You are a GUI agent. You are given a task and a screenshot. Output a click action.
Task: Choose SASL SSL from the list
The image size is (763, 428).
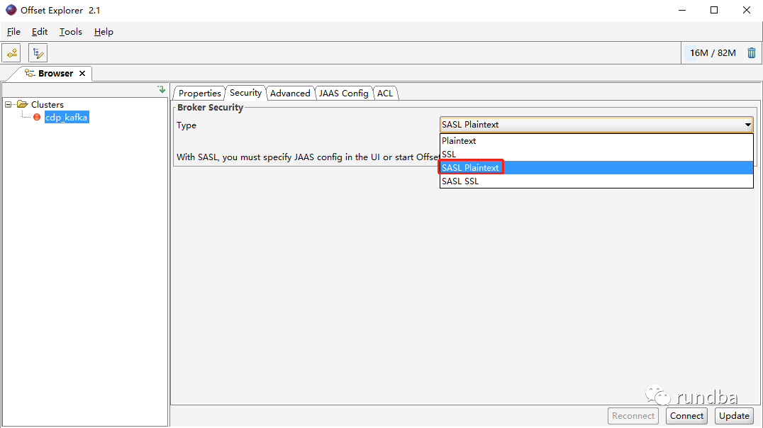(596, 181)
